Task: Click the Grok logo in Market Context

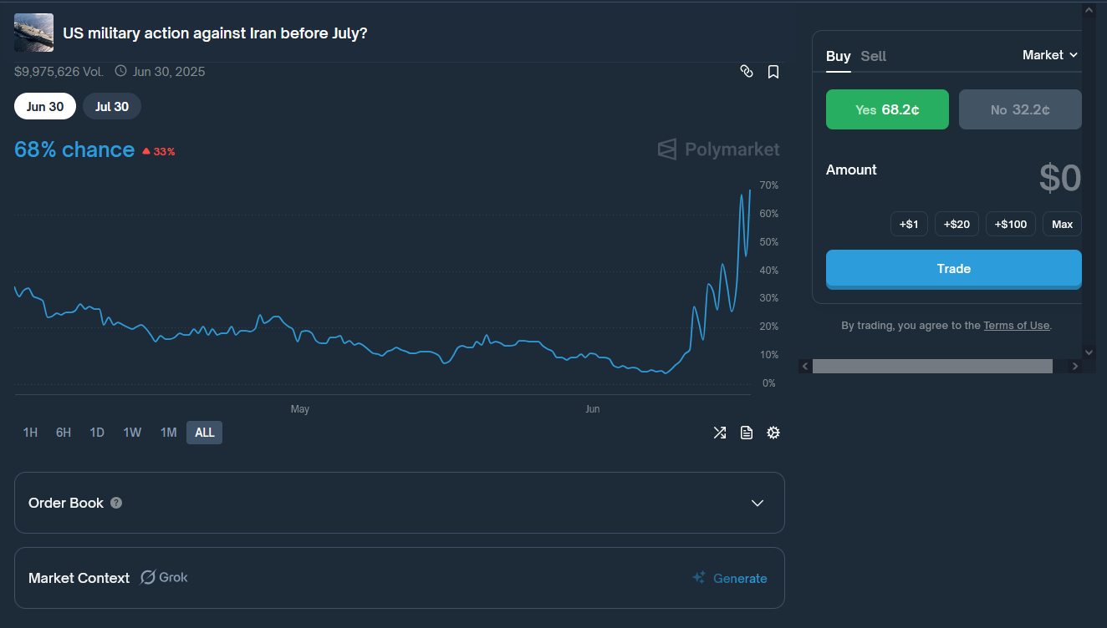Action: pos(164,577)
